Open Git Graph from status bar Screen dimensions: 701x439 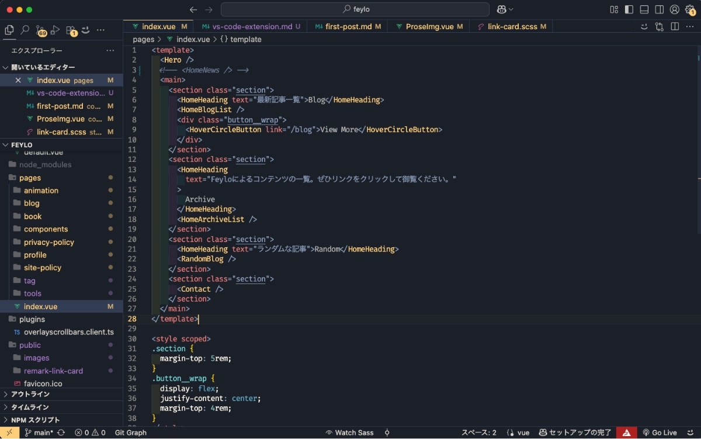(x=131, y=433)
